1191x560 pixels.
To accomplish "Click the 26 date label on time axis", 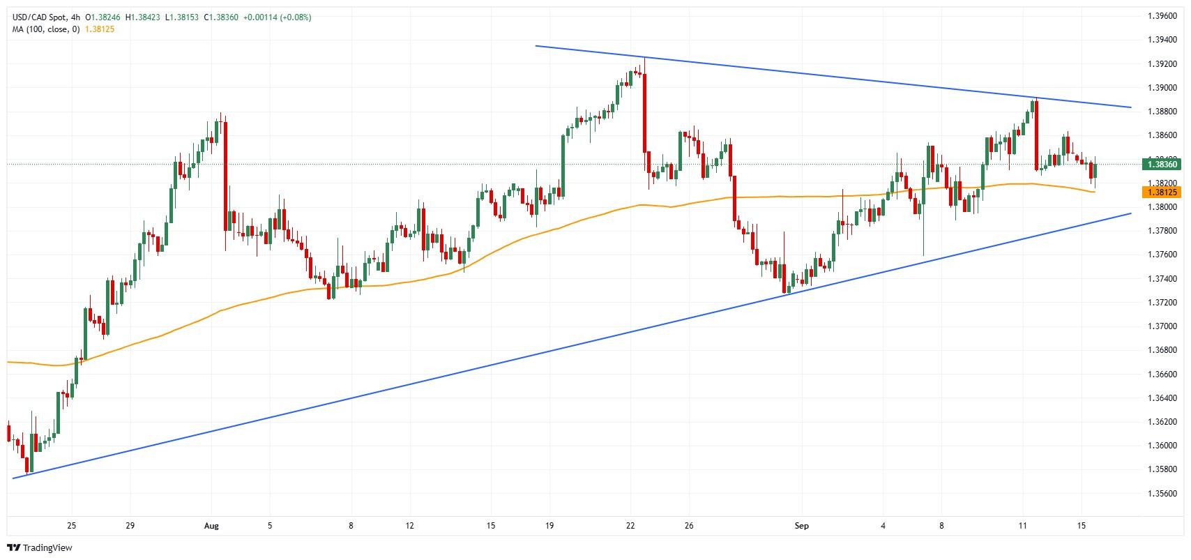I will click(689, 526).
